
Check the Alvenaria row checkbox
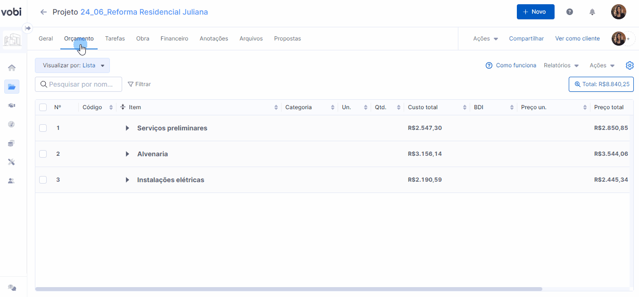[43, 154]
